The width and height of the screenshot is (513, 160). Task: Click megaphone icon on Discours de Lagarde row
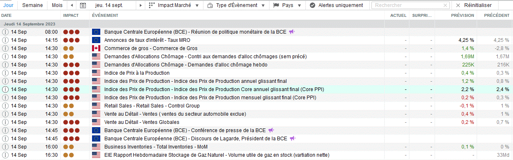[292, 138]
